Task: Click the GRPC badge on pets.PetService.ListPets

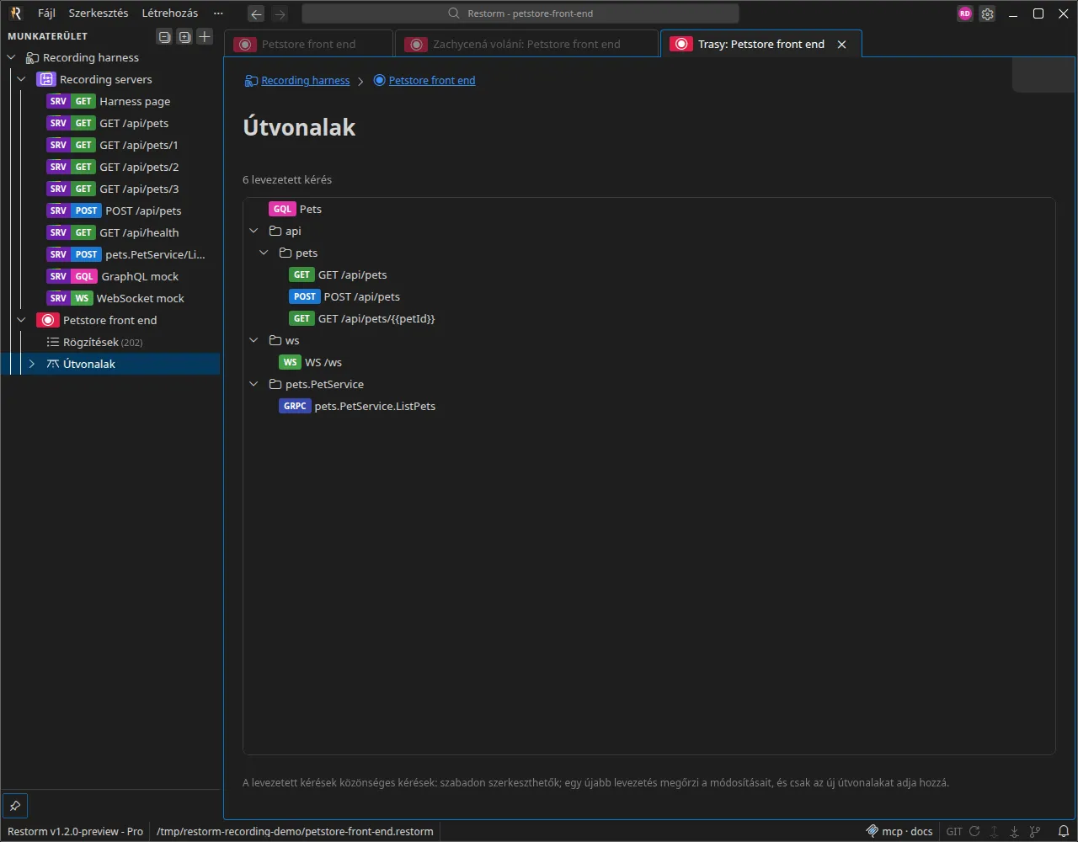Action: click(295, 406)
